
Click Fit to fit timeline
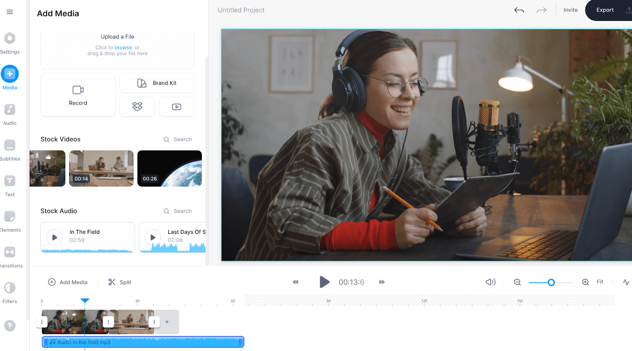click(600, 282)
